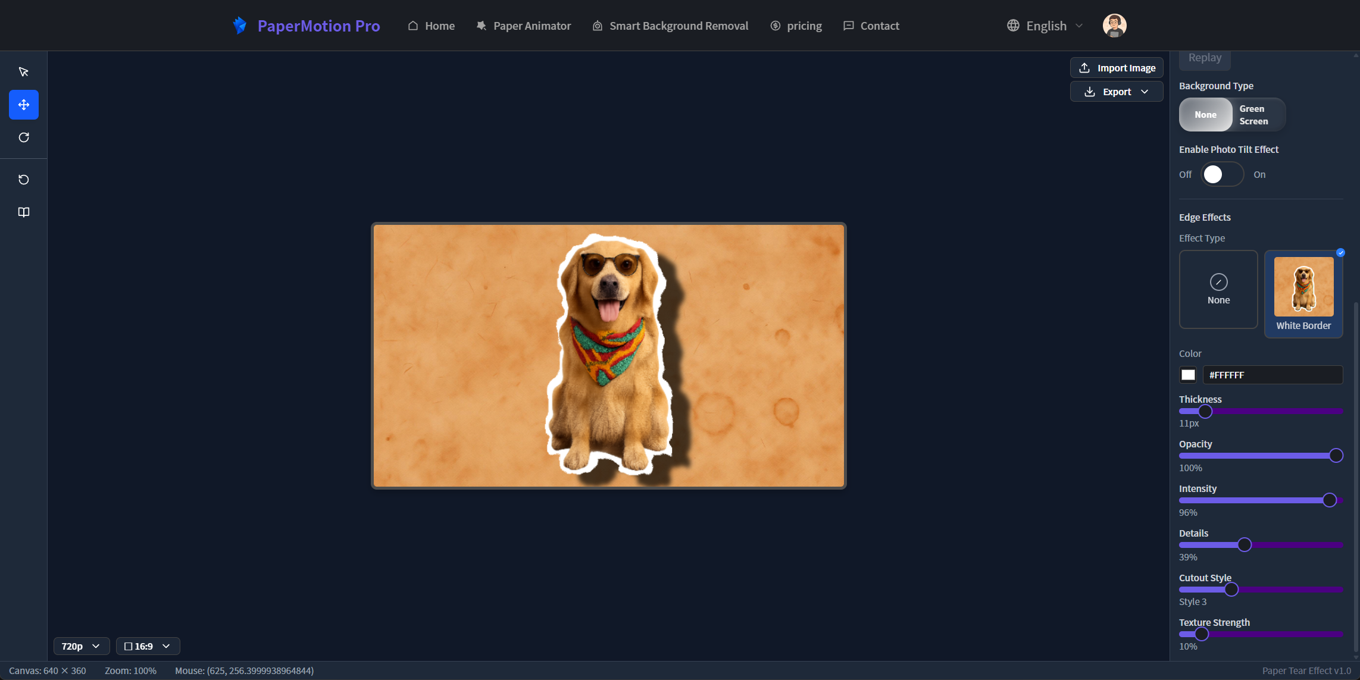
Task: Click the Import Image upload icon
Action: 1085,67
